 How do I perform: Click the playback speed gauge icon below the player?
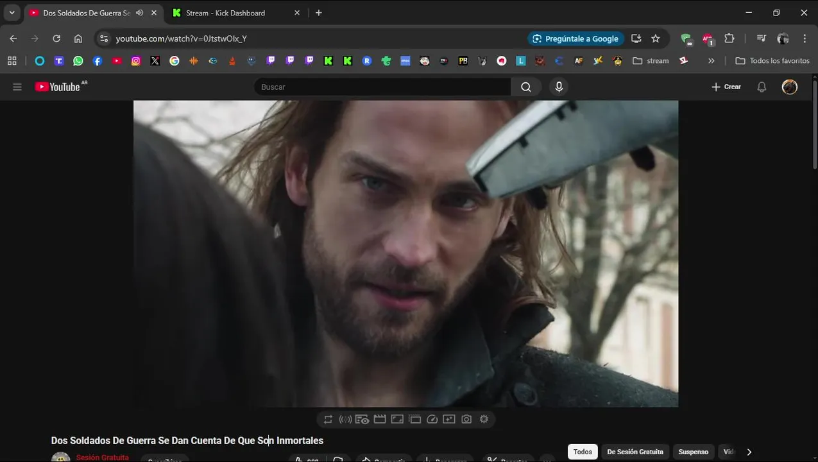pos(432,420)
